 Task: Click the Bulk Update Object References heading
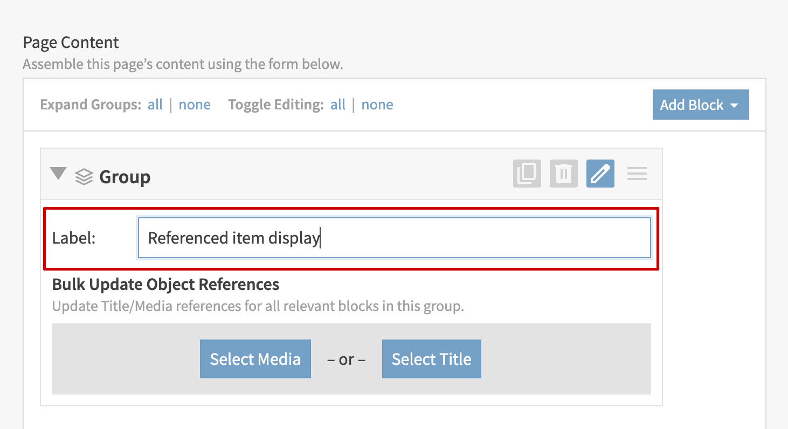point(165,284)
